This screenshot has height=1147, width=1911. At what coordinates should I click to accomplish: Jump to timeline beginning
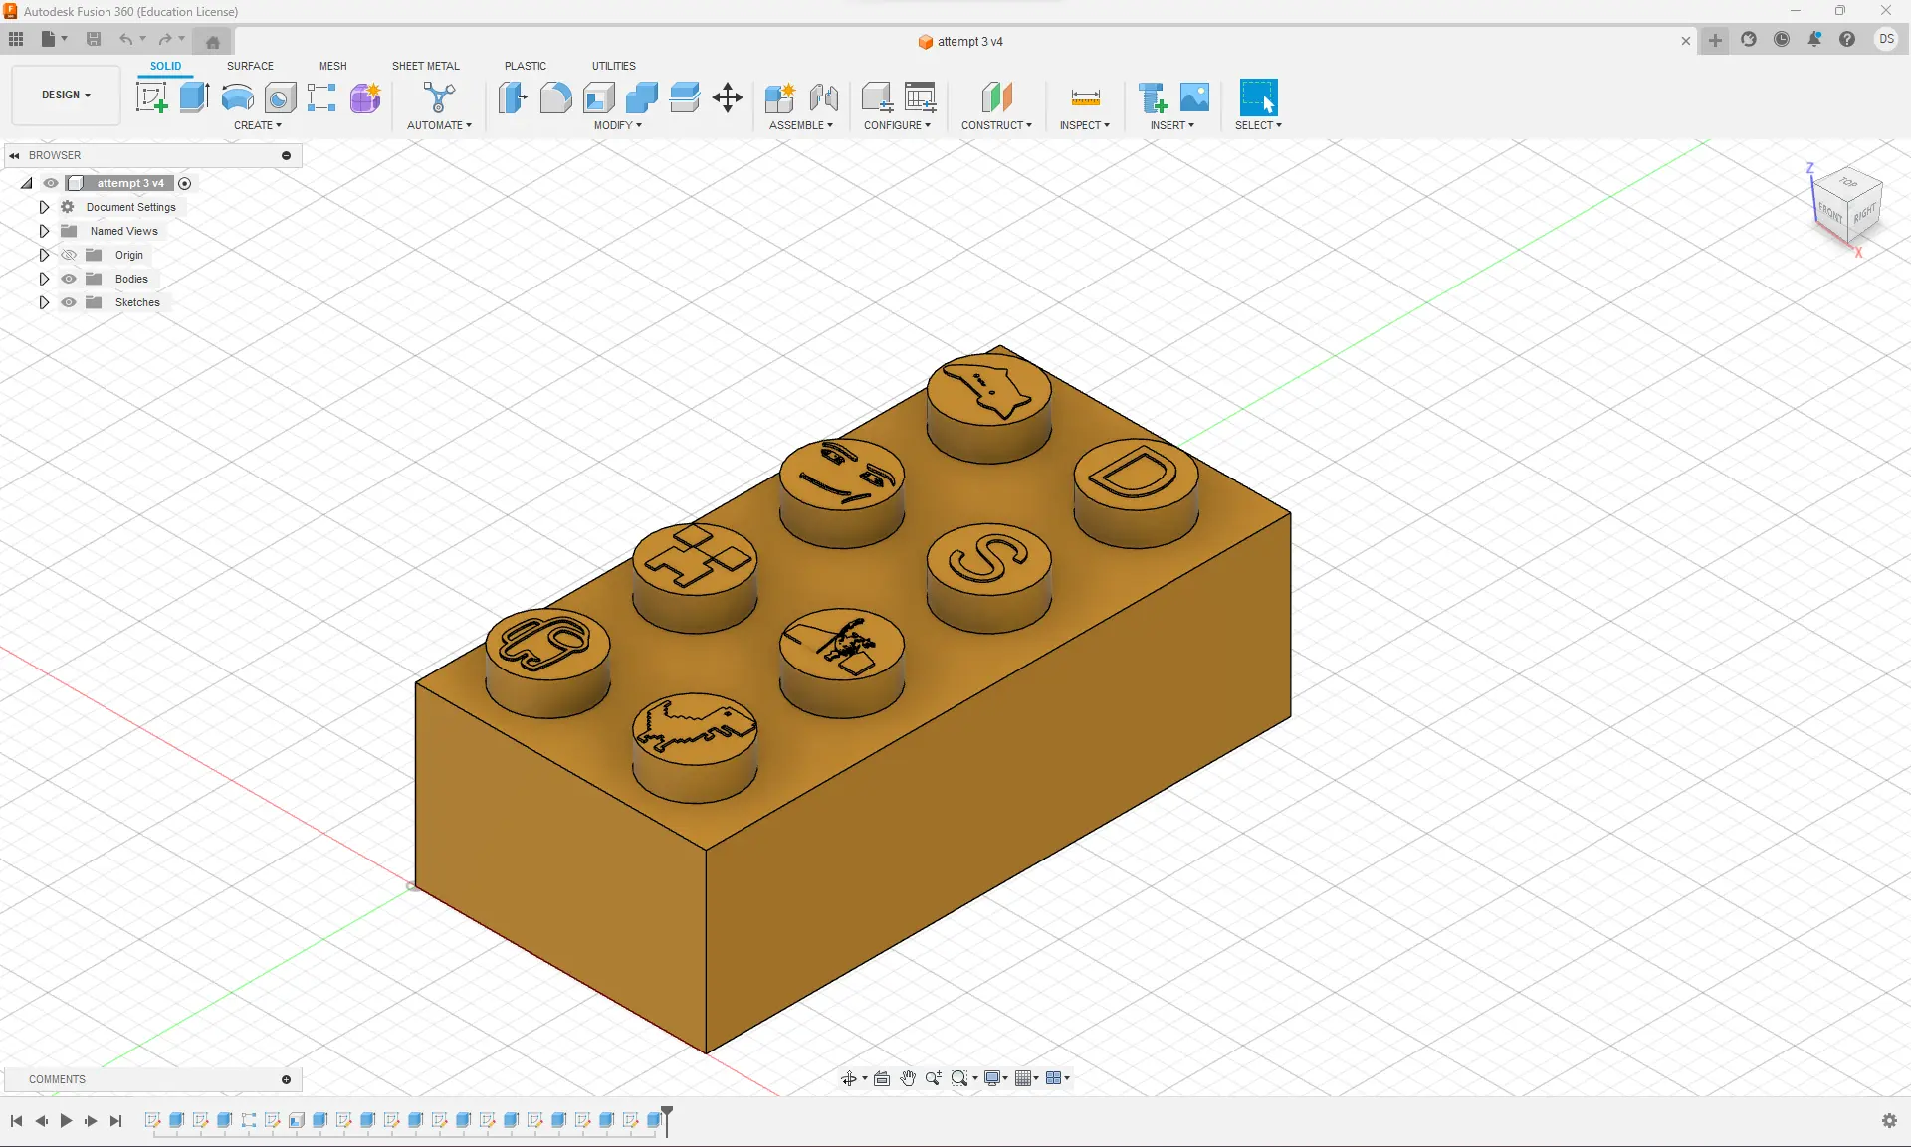pos(16,1121)
